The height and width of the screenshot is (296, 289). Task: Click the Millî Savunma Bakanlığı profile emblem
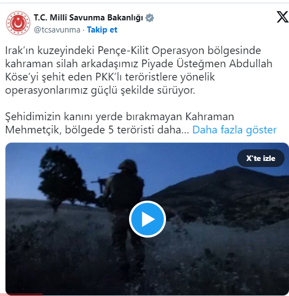[18, 23]
